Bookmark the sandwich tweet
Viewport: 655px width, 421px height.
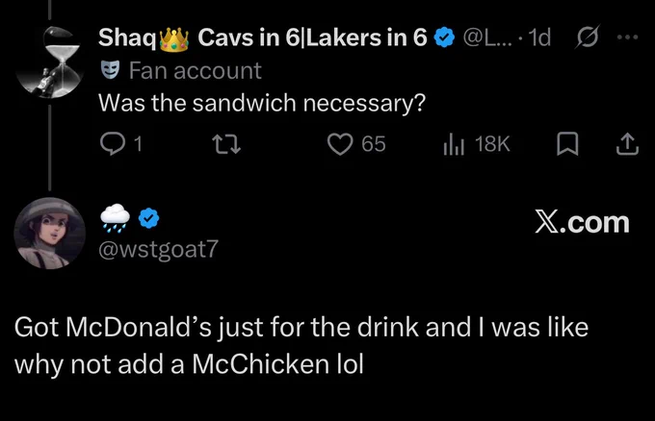pyautogui.click(x=567, y=144)
